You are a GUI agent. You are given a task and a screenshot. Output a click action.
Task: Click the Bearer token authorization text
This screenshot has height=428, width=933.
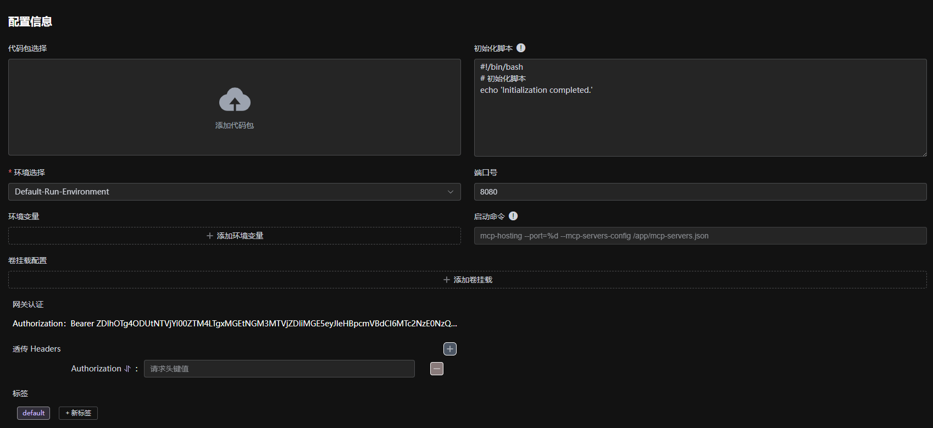(264, 324)
